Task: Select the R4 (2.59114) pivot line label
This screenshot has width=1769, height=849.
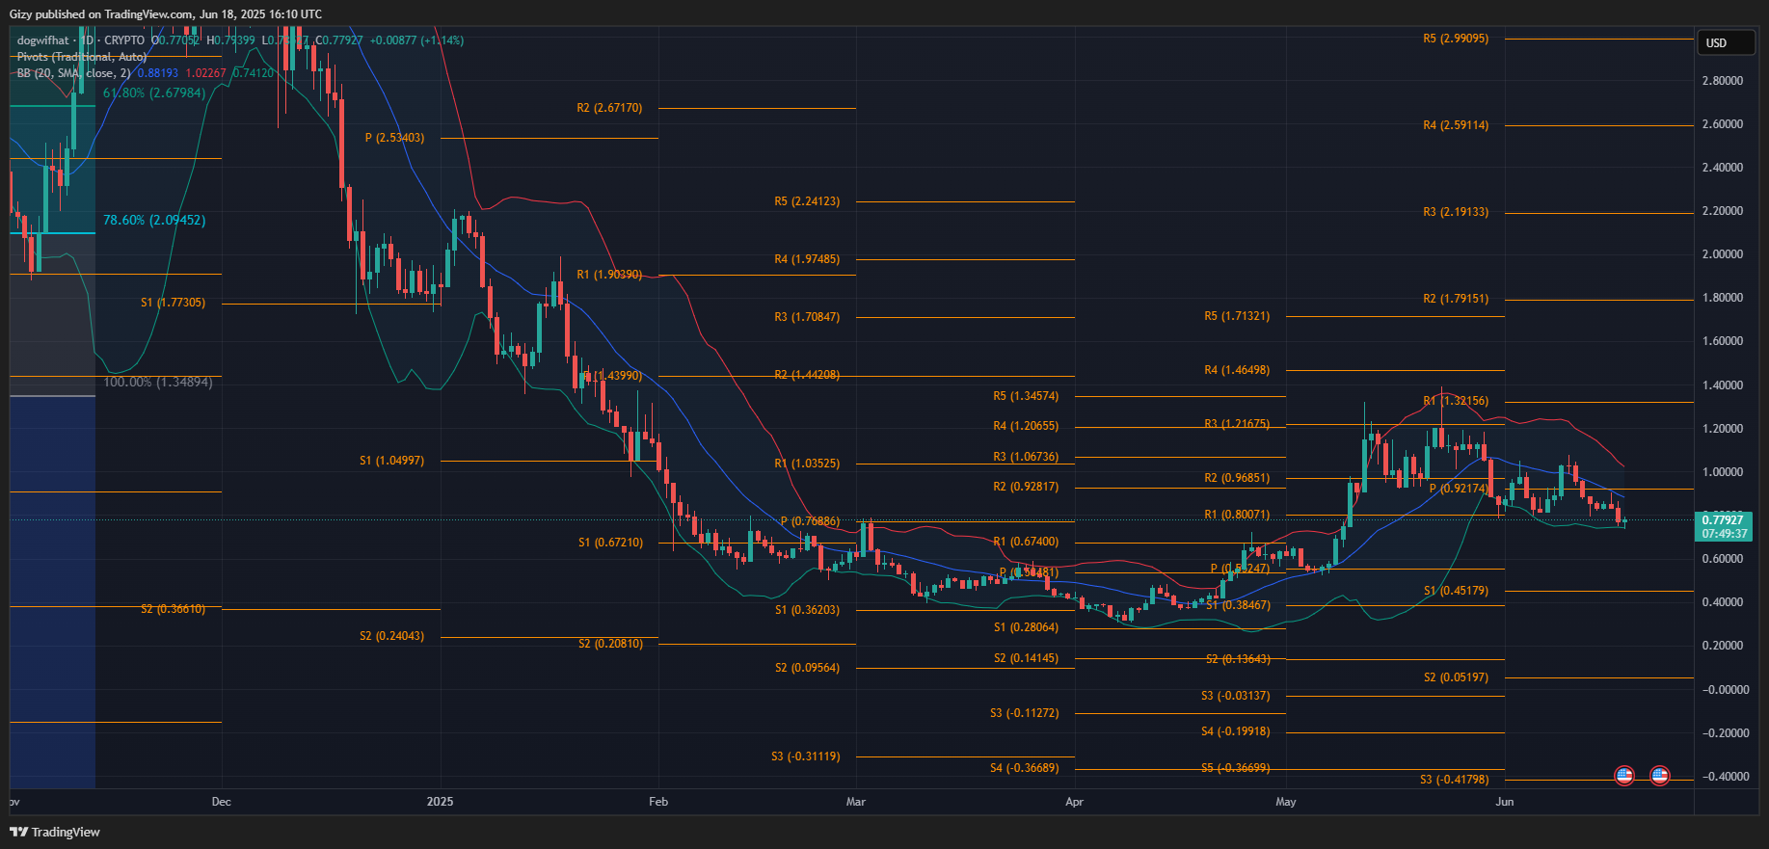Action: click(x=1456, y=125)
